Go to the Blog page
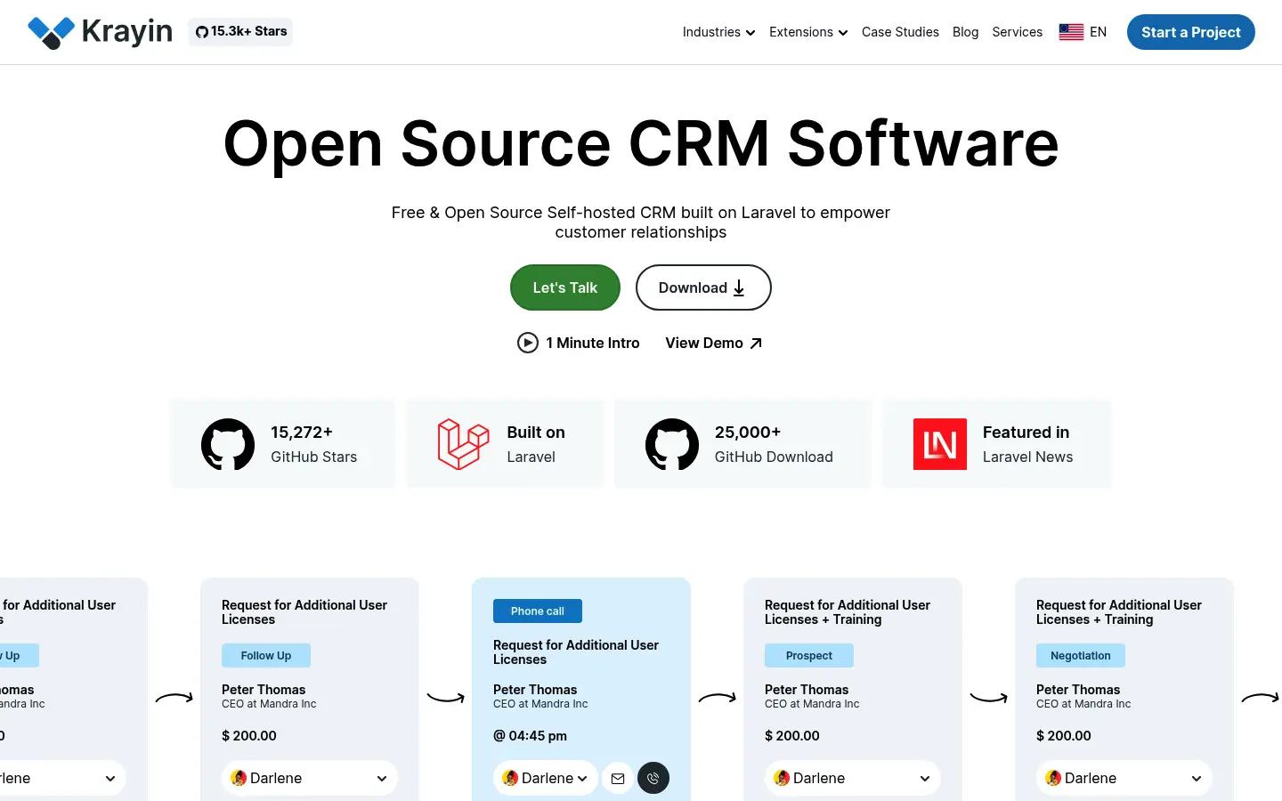Viewport: 1282px width, 801px height. click(965, 32)
